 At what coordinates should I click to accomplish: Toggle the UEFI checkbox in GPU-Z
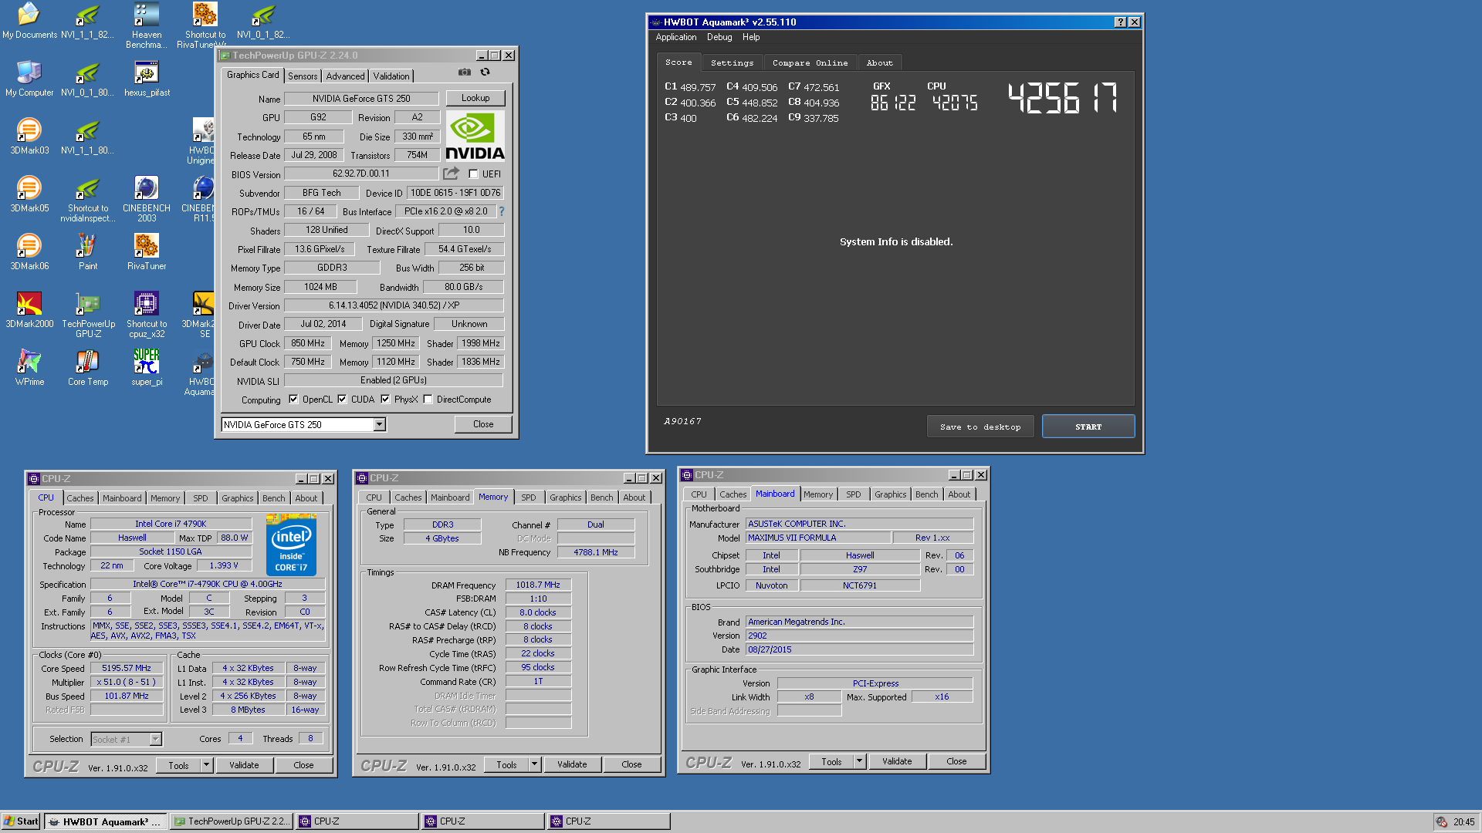tap(473, 174)
